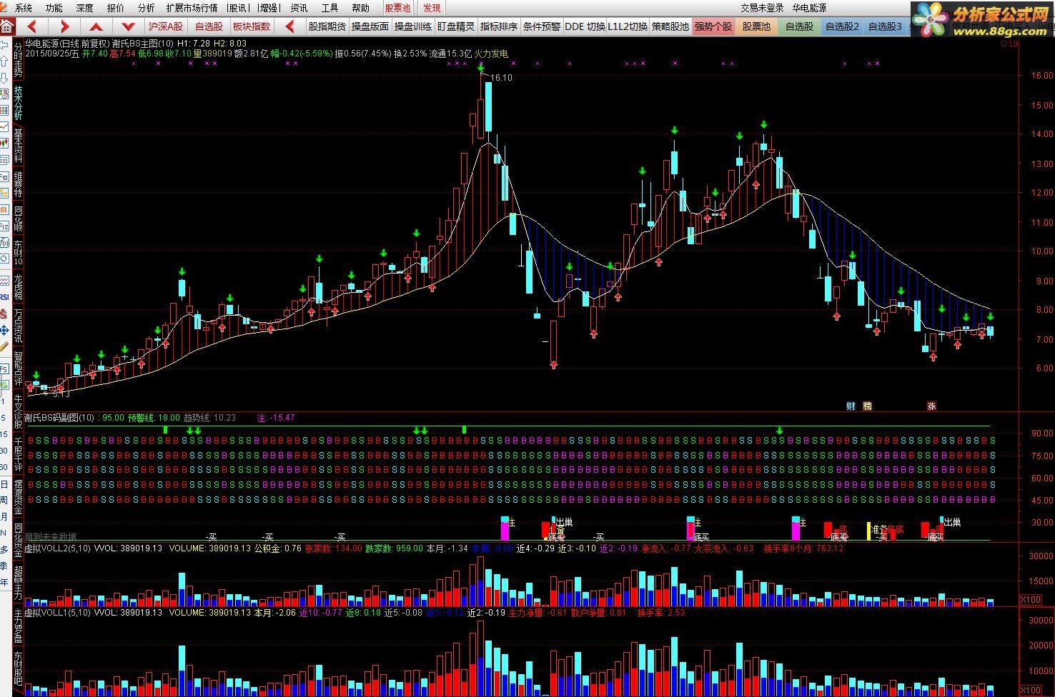1055x697 pixels.
Task: Click the red down arrow in toolbar
Action: click(x=128, y=27)
